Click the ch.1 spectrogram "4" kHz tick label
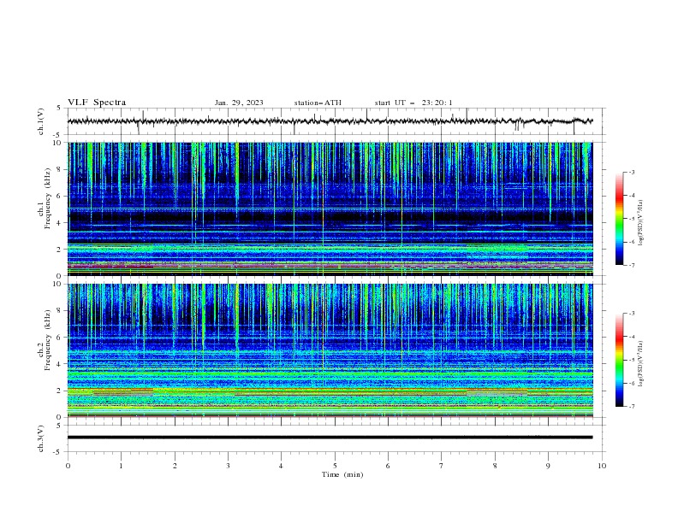This screenshot has height=523, width=678. coord(60,223)
